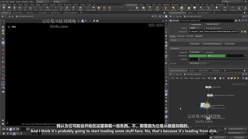Open the Load All Geometry dropdown
248x139 pixels.
pos(199,63)
